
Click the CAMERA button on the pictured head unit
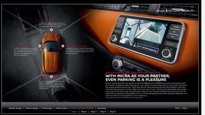click(x=176, y=27)
